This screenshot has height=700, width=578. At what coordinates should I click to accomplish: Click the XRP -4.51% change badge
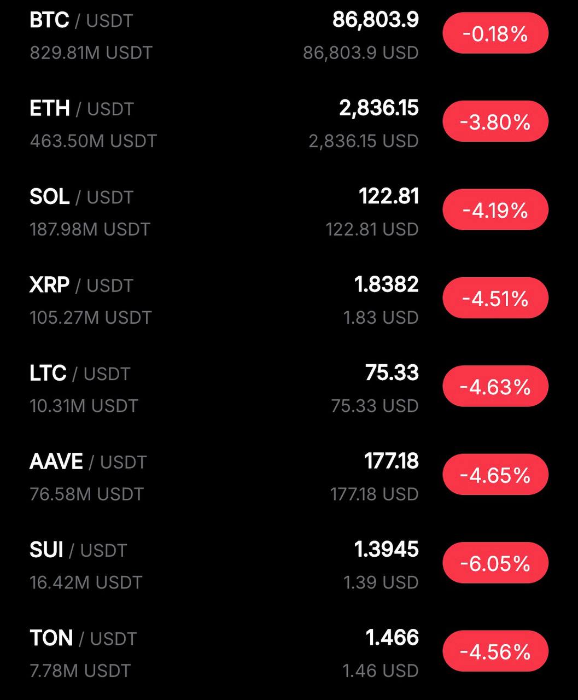495,299
